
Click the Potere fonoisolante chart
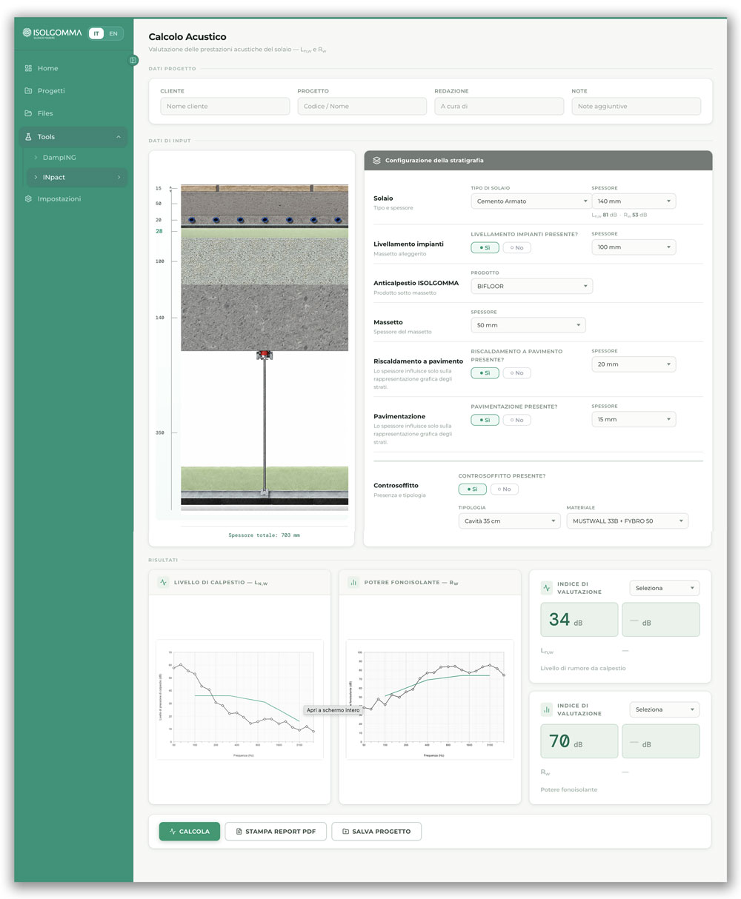point(430,700)
